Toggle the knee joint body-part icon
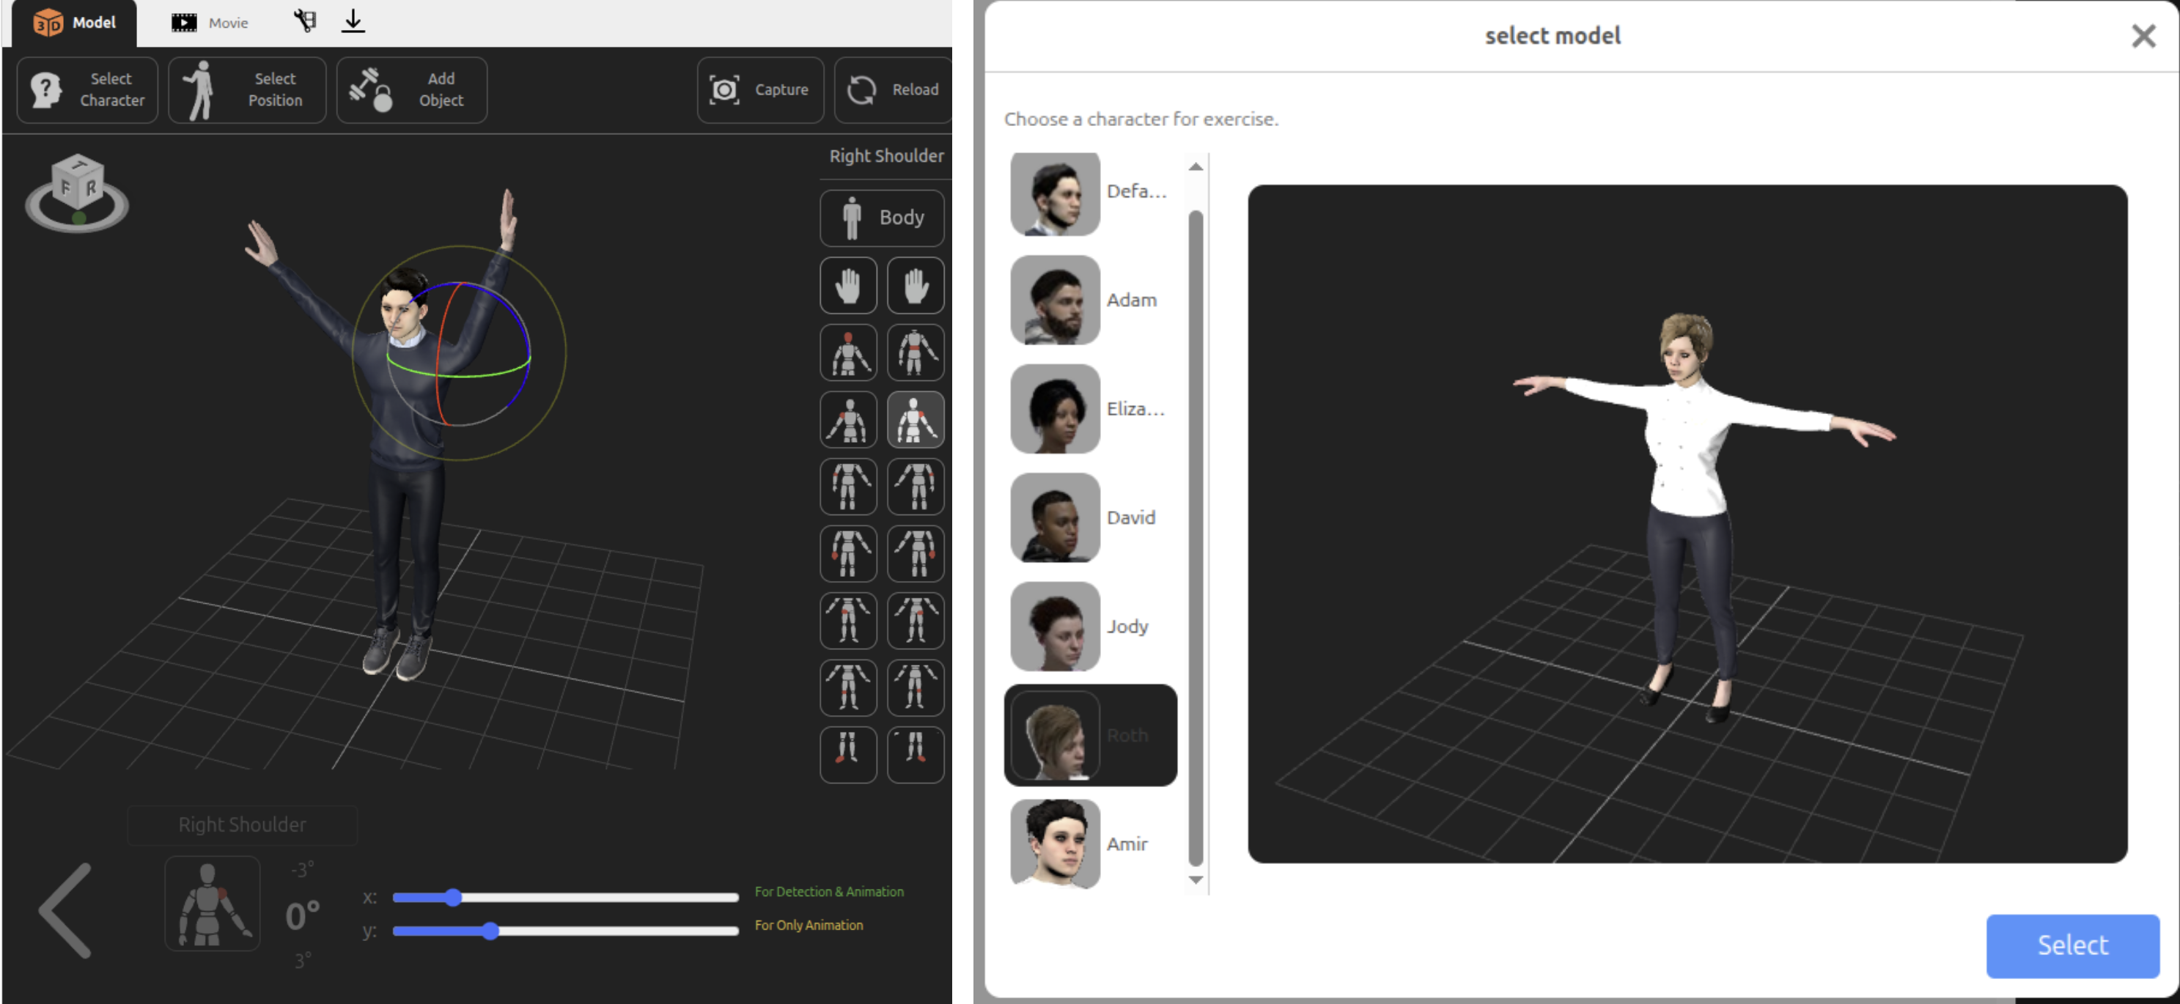The height and width of the screenshot is (1004, 2180). click(x=847, y=687)
